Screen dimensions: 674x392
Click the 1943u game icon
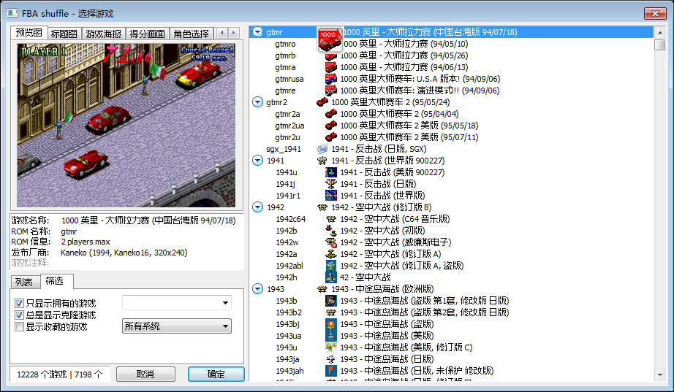330,347
